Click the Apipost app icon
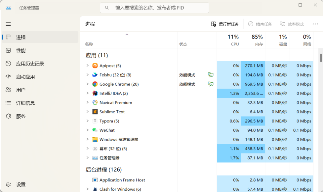The width and height of the screenshot is (323, 192). (x=95, y=66)
